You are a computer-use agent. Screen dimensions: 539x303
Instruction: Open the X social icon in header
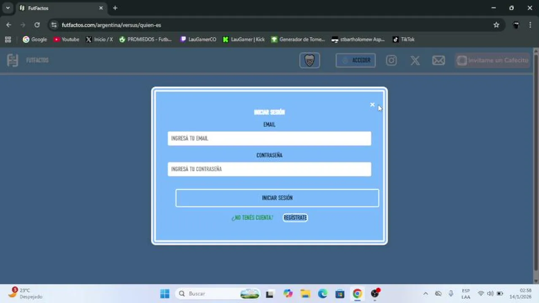(x=415, y=60)
